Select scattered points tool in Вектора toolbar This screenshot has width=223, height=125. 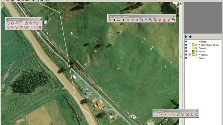pos(155,115)
